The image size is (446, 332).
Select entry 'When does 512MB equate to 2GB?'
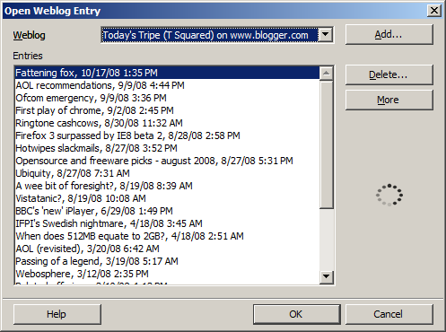(167, 236)
